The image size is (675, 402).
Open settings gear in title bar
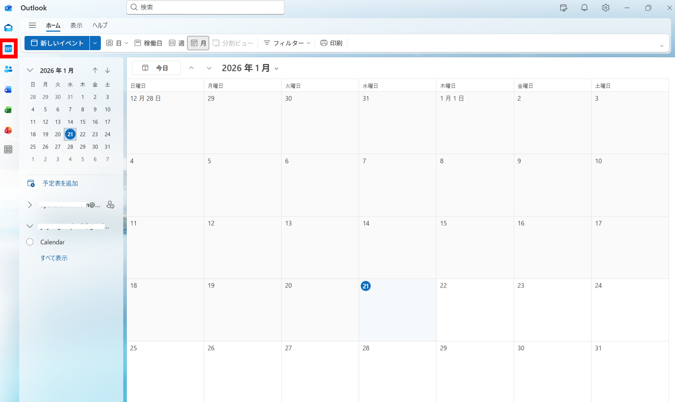[x=605, y=8]
